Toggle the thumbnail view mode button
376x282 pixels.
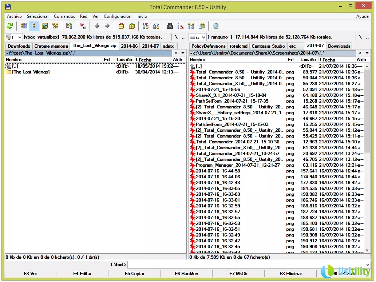pyautogui.click(x=45, y=26)
